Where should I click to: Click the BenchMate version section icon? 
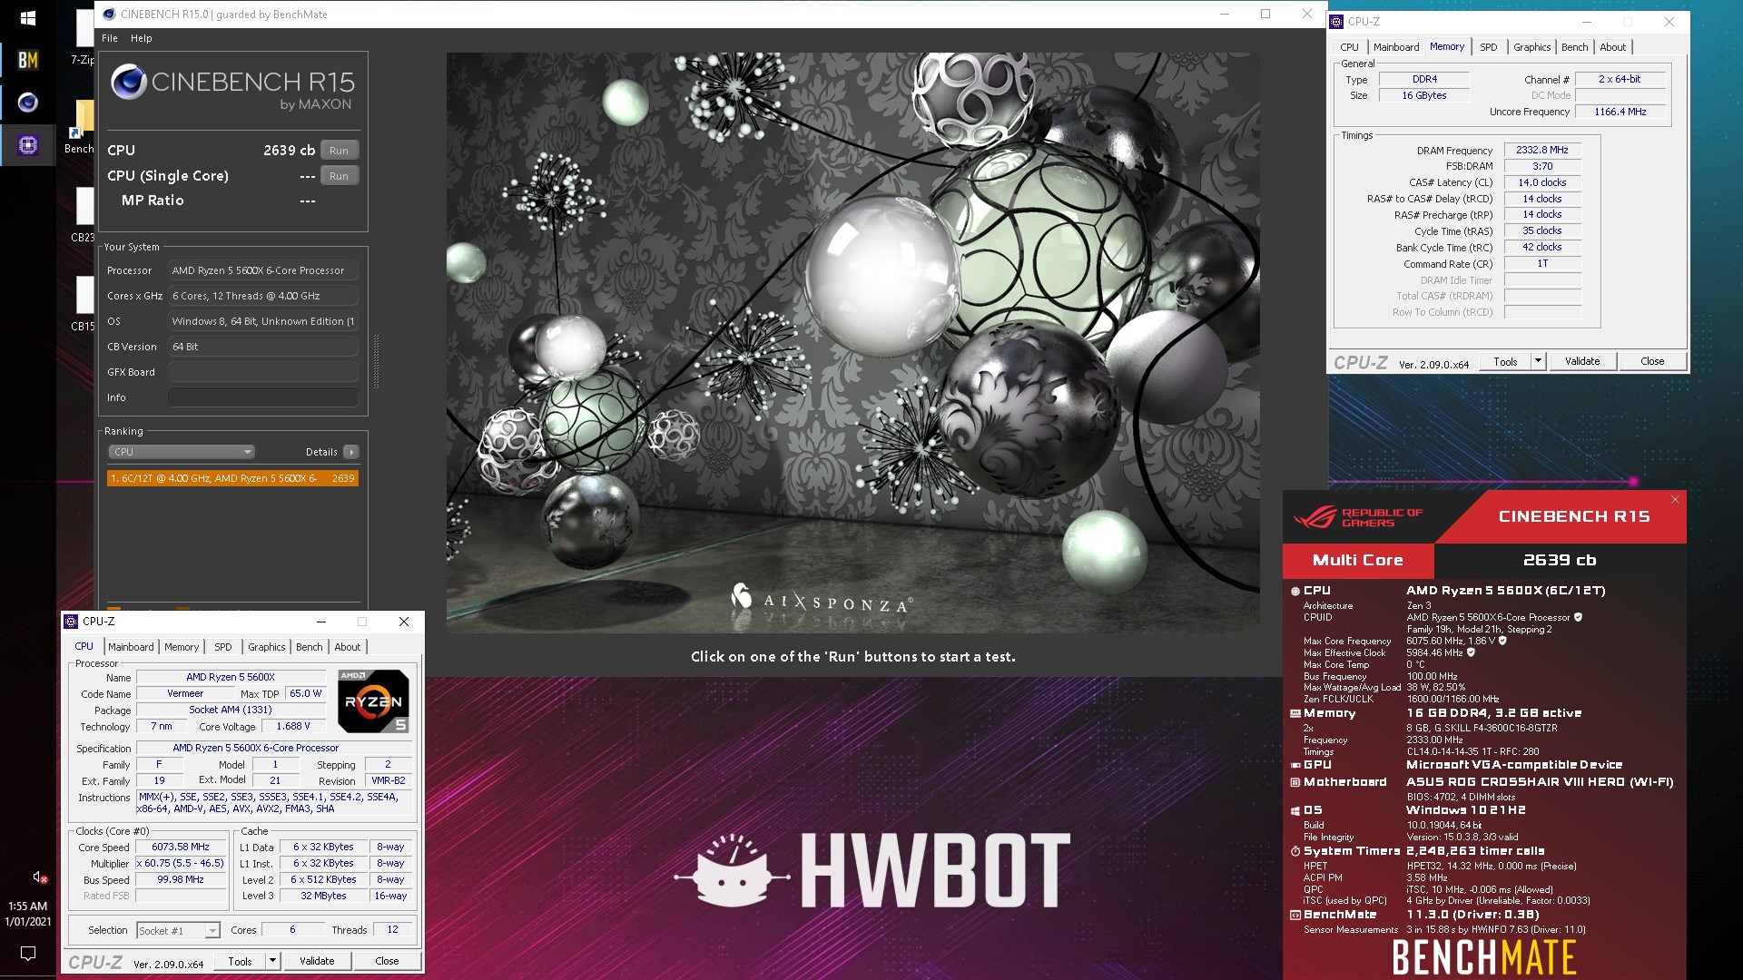click(x=1295, y=915)
